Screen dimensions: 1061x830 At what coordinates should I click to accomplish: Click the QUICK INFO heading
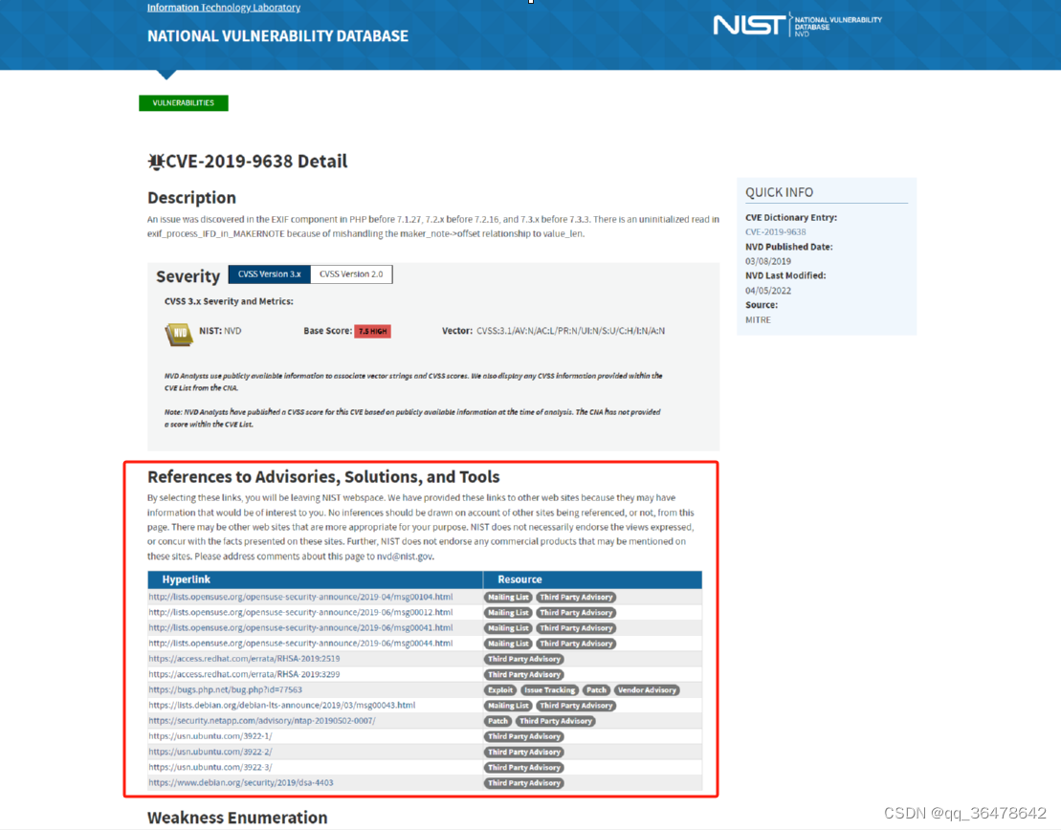tap(780, 193)
